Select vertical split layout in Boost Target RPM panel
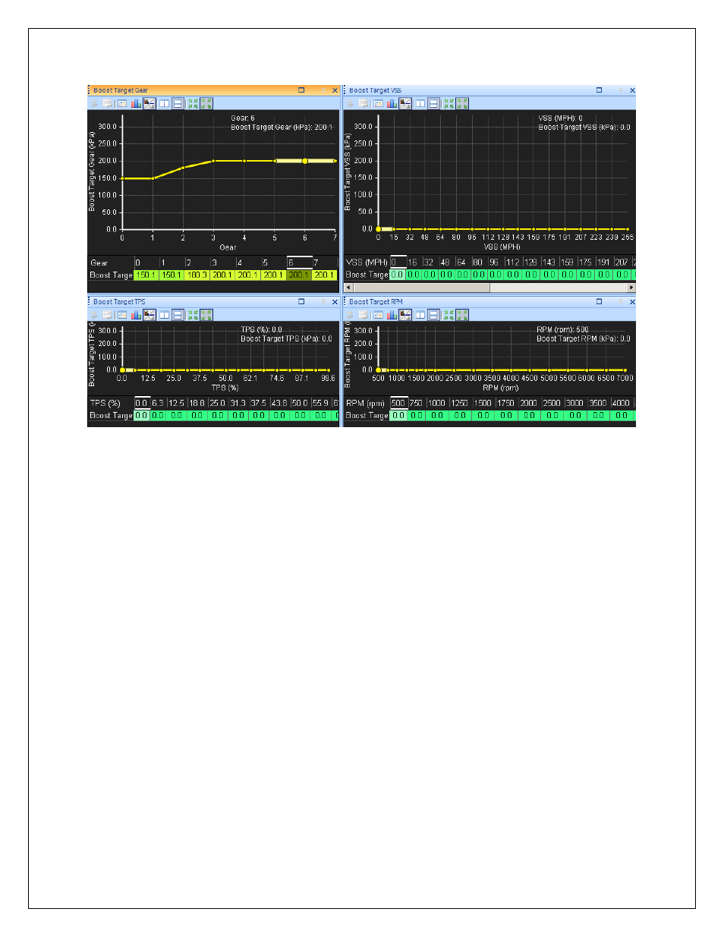724x937 pixels. coord(420,315)
